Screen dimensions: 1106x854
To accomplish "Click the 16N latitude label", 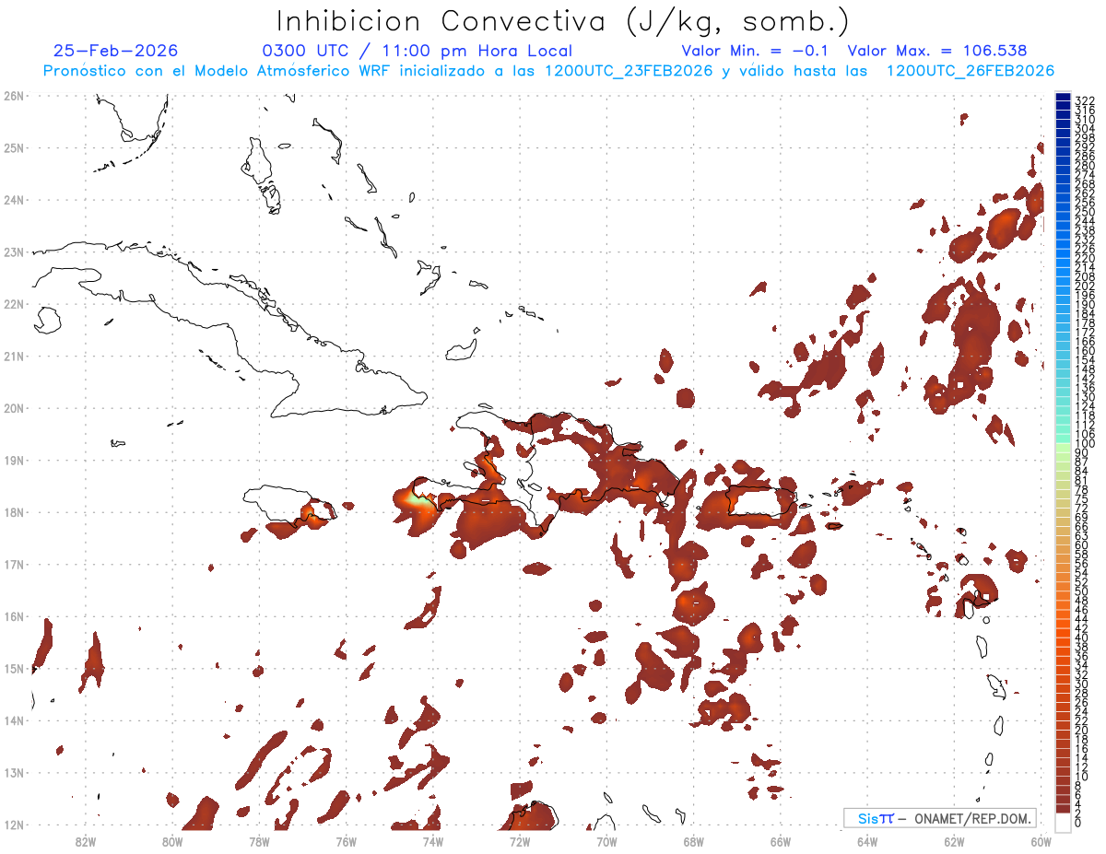I will (x=14, y=616).
